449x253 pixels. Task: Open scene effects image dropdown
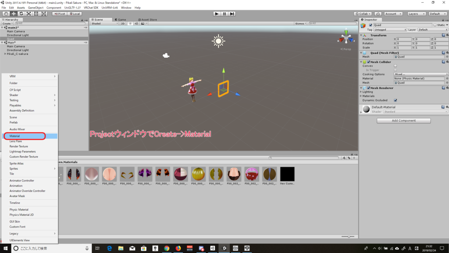(x=144, y=24)
